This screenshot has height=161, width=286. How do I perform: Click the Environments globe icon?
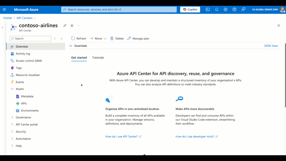[17, 111]
